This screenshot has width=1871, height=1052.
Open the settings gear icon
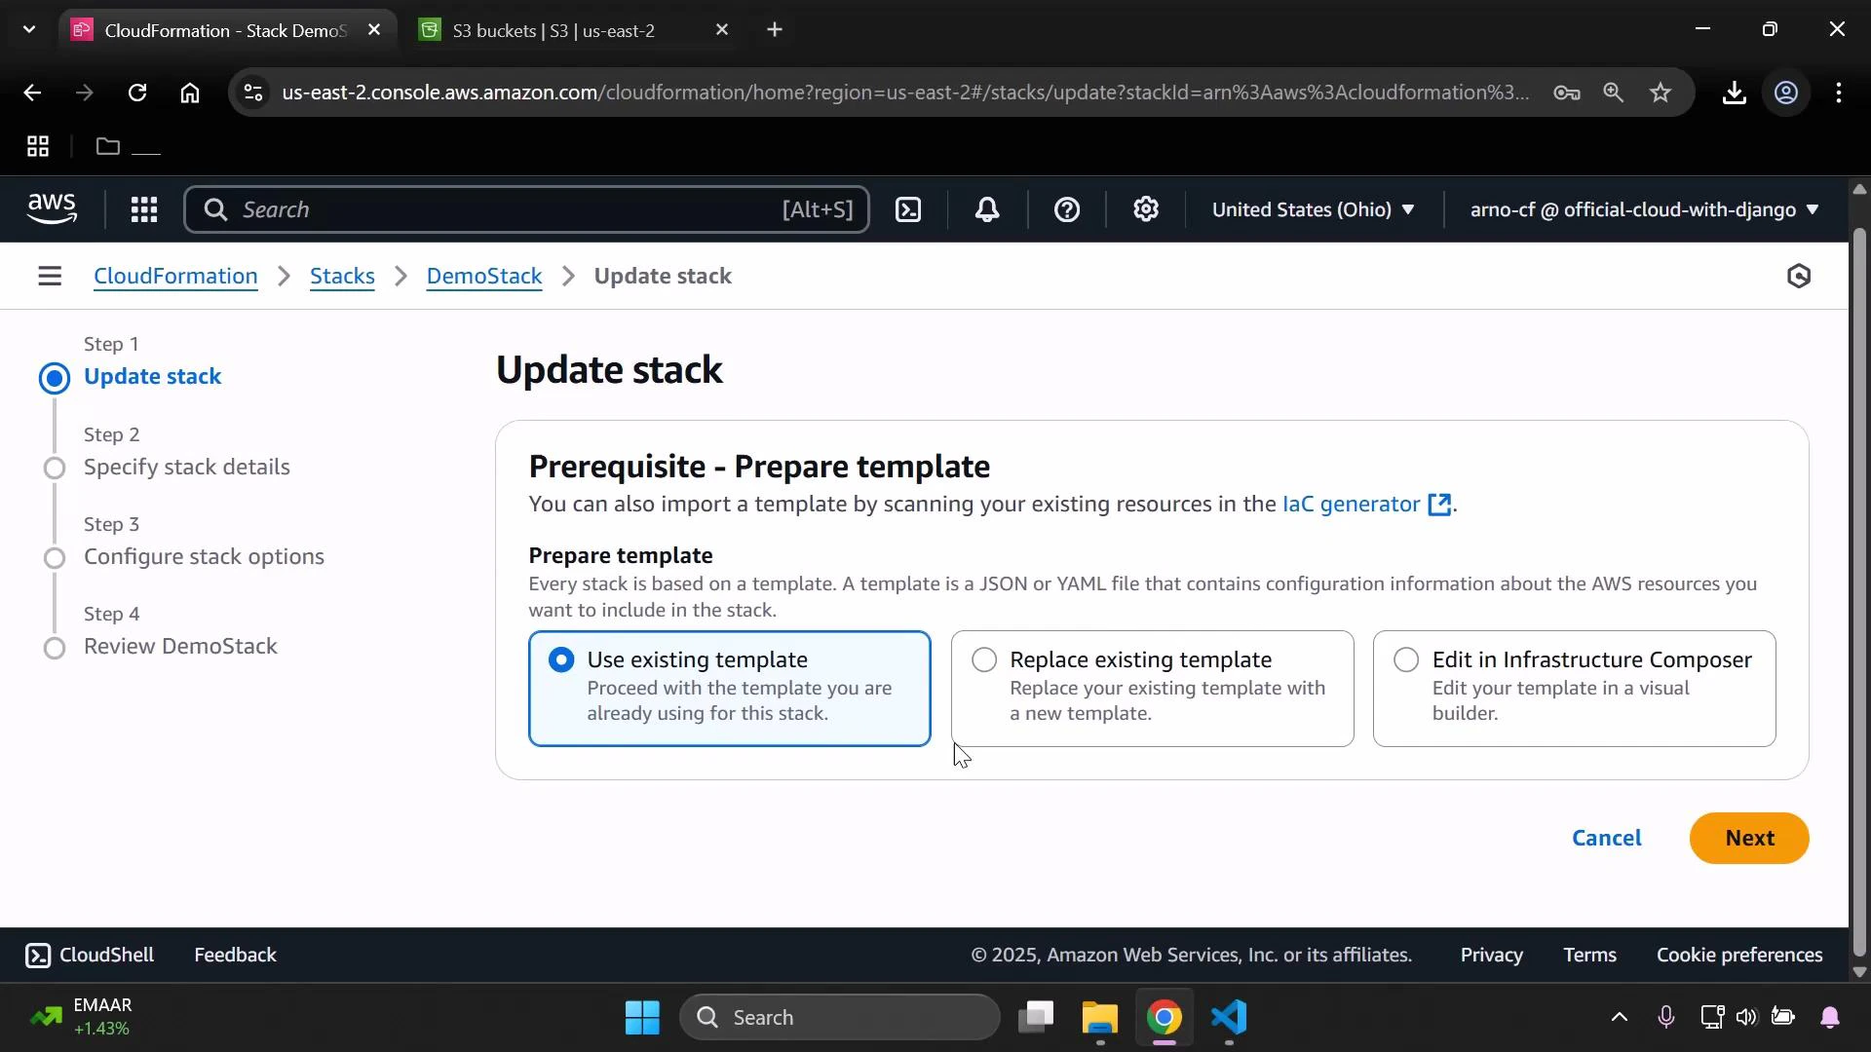click(1146, 209)
